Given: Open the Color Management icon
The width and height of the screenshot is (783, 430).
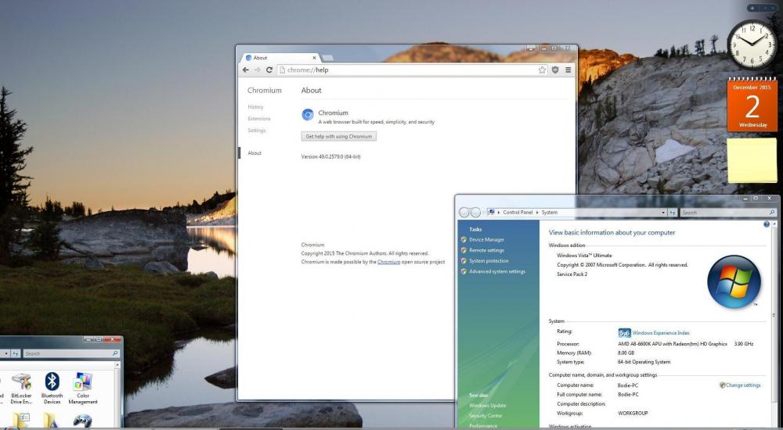Looking at the screenshot, I should click(82, 388).
